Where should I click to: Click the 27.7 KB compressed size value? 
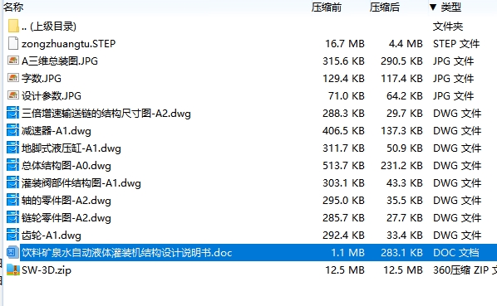(405, 217)
